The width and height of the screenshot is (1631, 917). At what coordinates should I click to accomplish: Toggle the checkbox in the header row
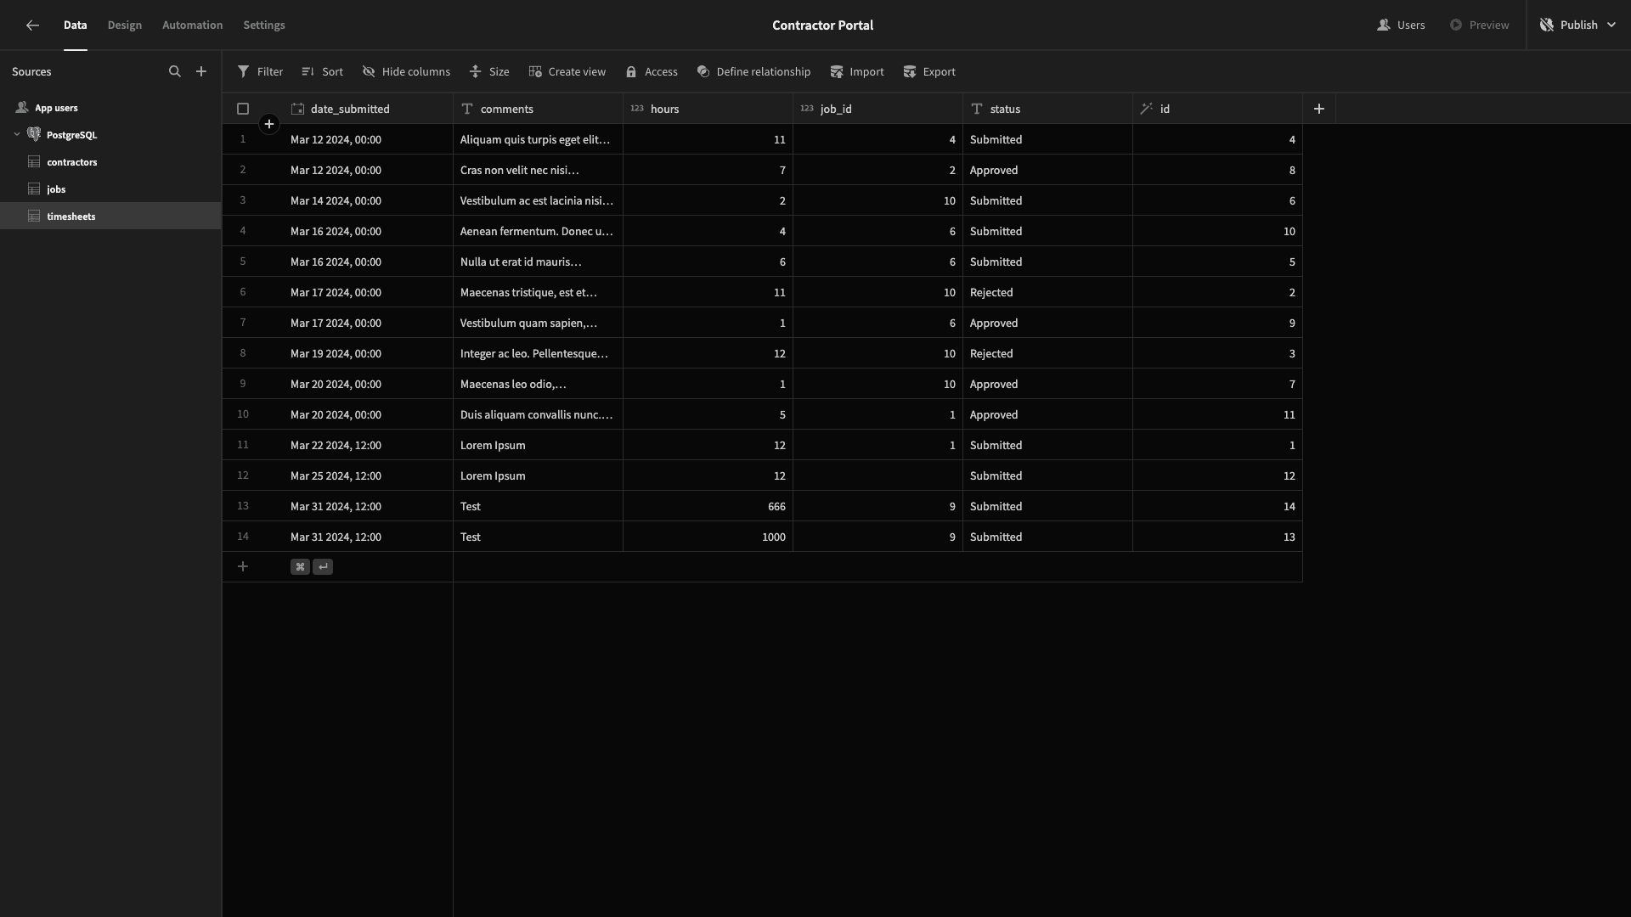click(243, 108)
